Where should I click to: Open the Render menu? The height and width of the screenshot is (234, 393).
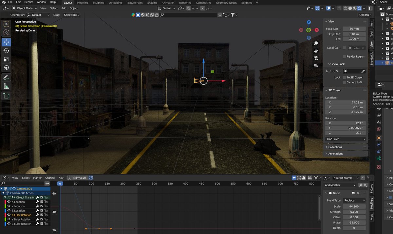[28, 2]
